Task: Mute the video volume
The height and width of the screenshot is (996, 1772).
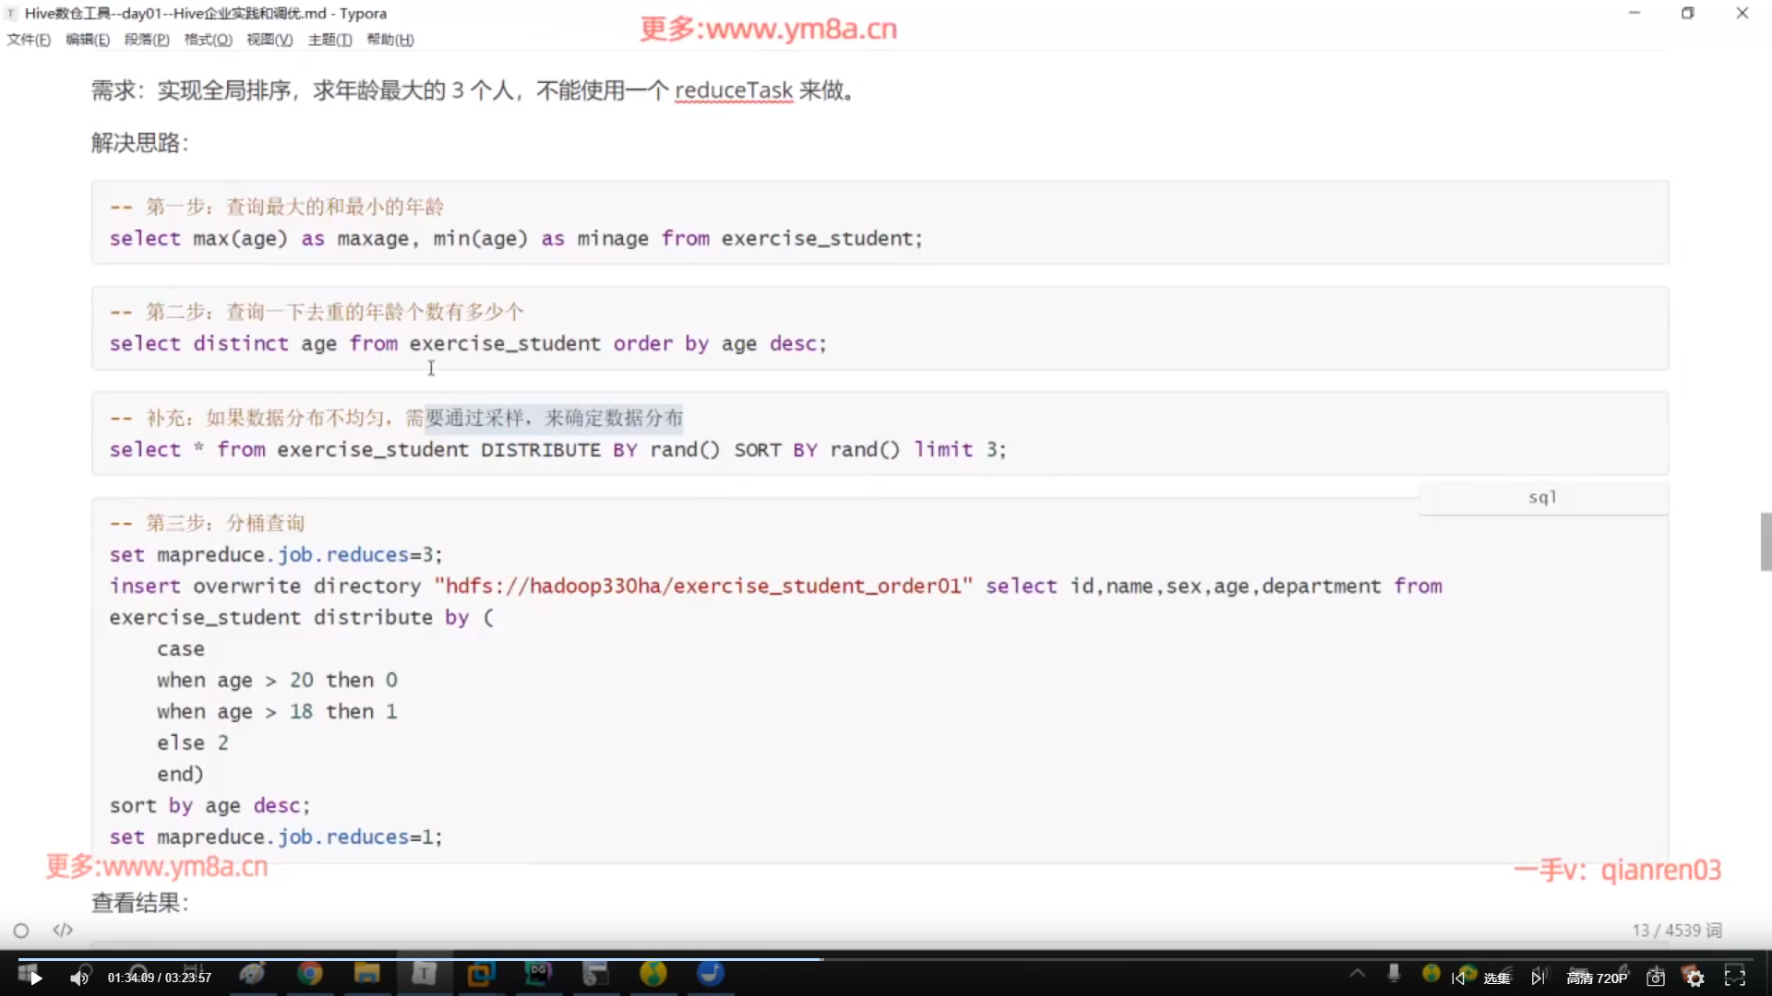Action: [x=79, y=978]
